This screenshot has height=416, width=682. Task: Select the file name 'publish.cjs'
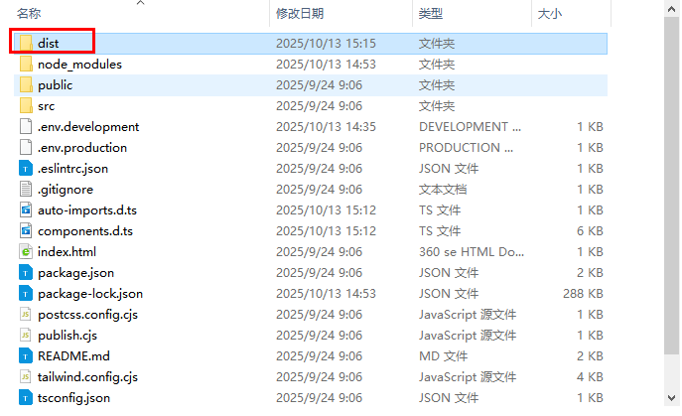(68, 335)
